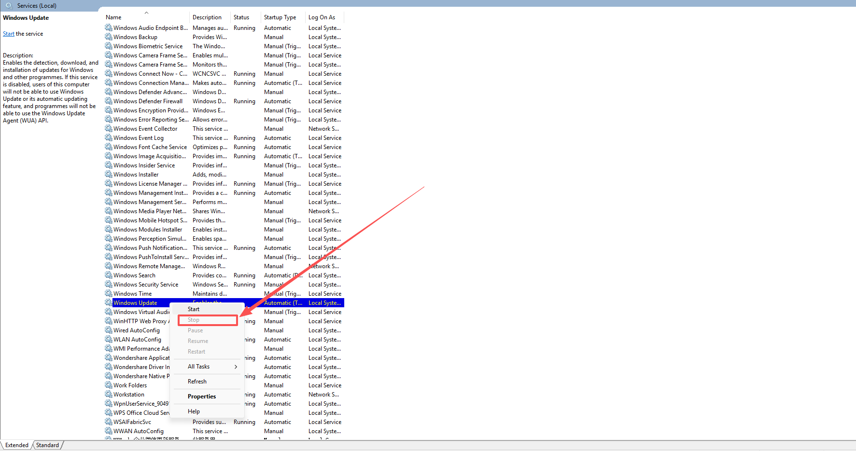
Task: Switch to the Standard tab
Action: tap(47, 445)
